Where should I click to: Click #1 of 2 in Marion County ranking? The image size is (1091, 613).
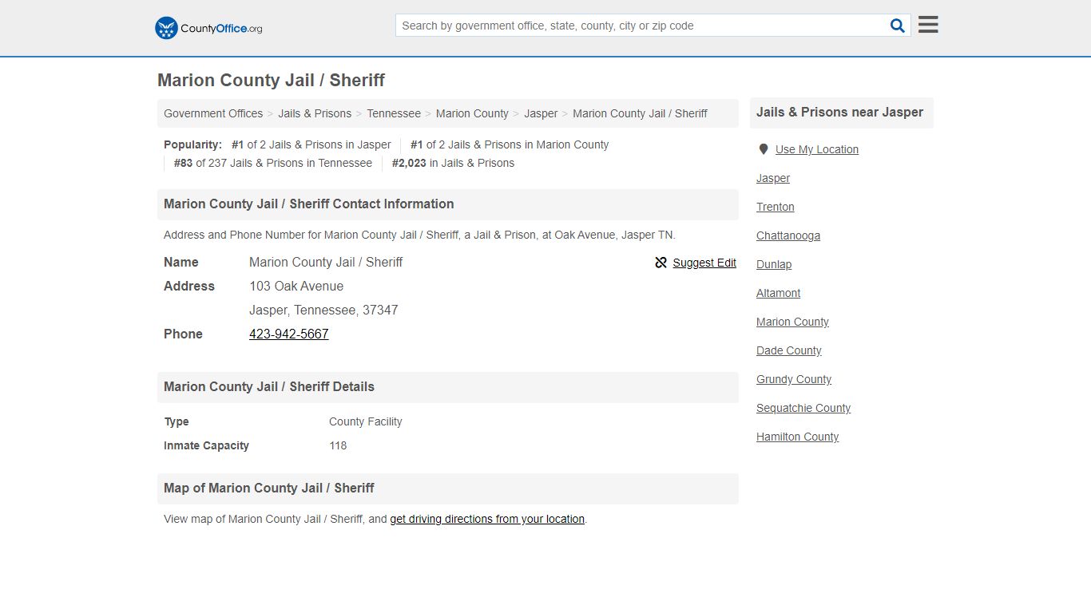coord(510,144)
